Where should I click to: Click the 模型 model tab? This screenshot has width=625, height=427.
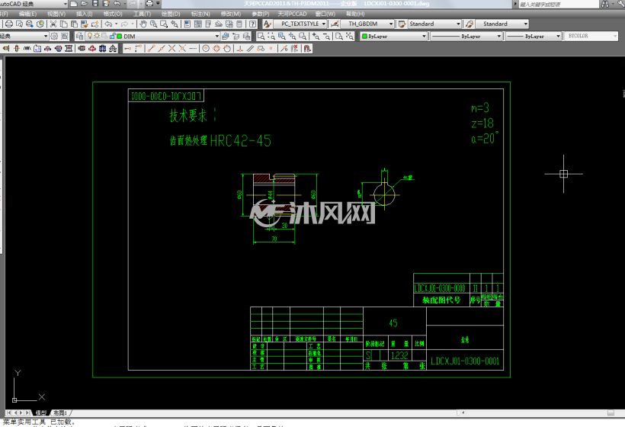41,413
